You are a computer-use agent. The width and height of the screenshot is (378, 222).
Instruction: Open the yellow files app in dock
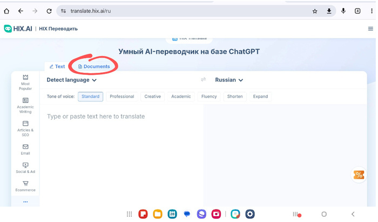point(158,214)
